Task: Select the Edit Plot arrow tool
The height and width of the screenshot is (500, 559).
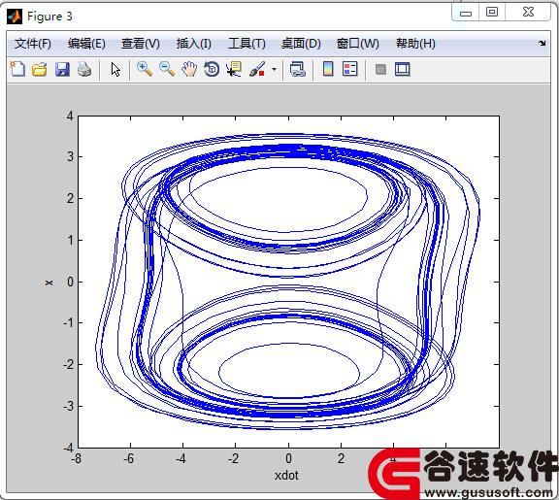Action: [115, 69]
